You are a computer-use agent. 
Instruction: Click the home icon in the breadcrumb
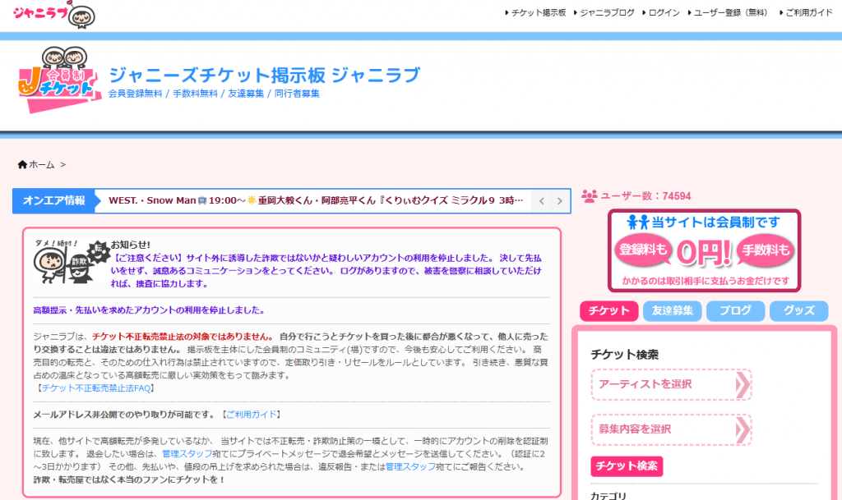[x=22, y=164]
